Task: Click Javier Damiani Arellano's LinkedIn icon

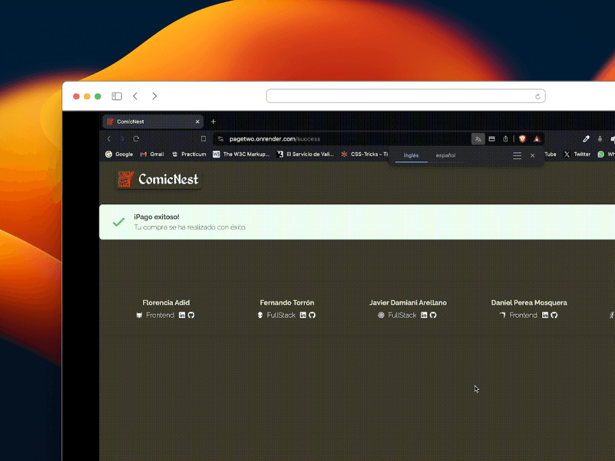Action: [424, 315]
